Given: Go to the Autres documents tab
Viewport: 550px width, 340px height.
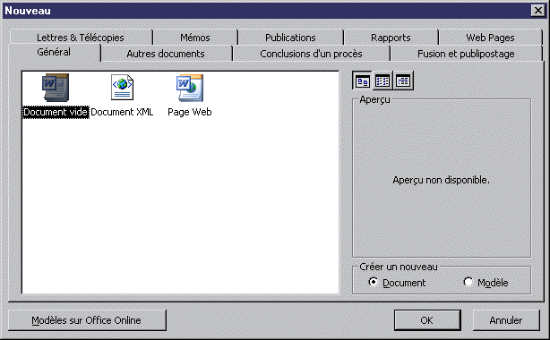Looking at the screenshot, I should tap(166, 54).
